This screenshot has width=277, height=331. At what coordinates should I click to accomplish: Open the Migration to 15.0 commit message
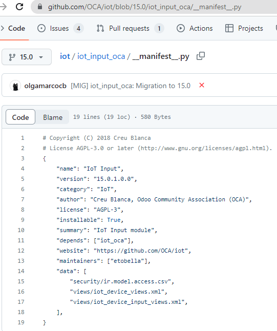(x=131, y=86)
